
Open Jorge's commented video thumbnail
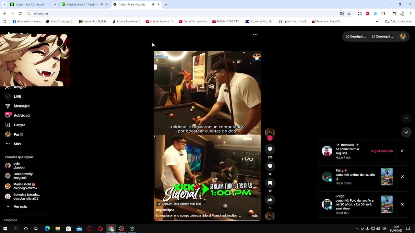387,204
